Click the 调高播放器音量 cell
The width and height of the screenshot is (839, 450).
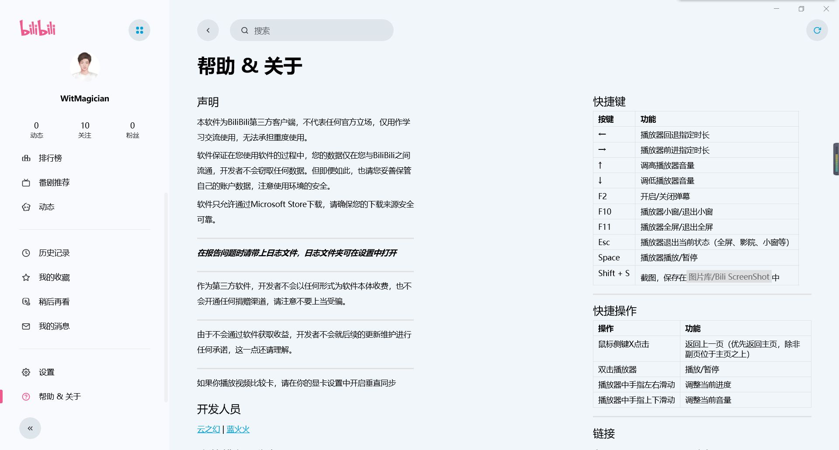coord(717,165)
